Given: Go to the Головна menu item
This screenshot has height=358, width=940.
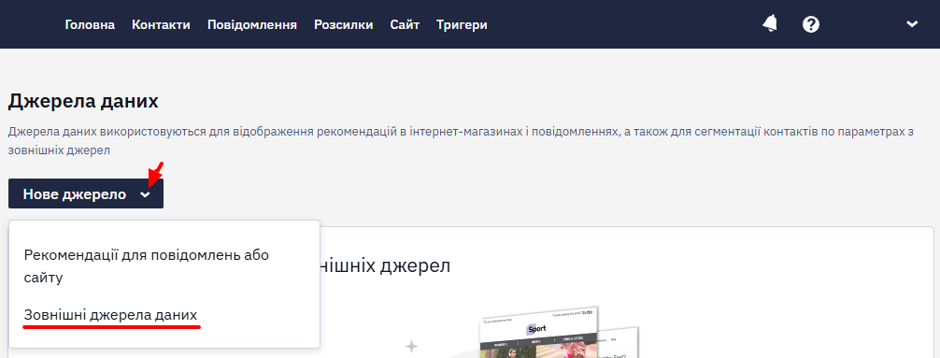Looking at the screenshot, I should click(x=90, y=24).
